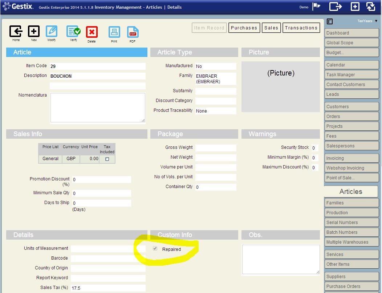
Task: Toggle the Repaired checkbox
Action: point(155,248)
